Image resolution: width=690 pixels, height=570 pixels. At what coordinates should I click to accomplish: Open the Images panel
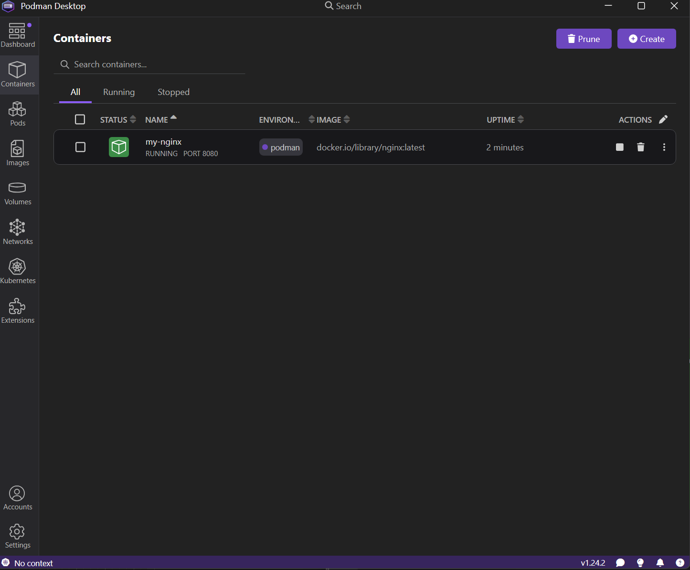tap(18, 153)
